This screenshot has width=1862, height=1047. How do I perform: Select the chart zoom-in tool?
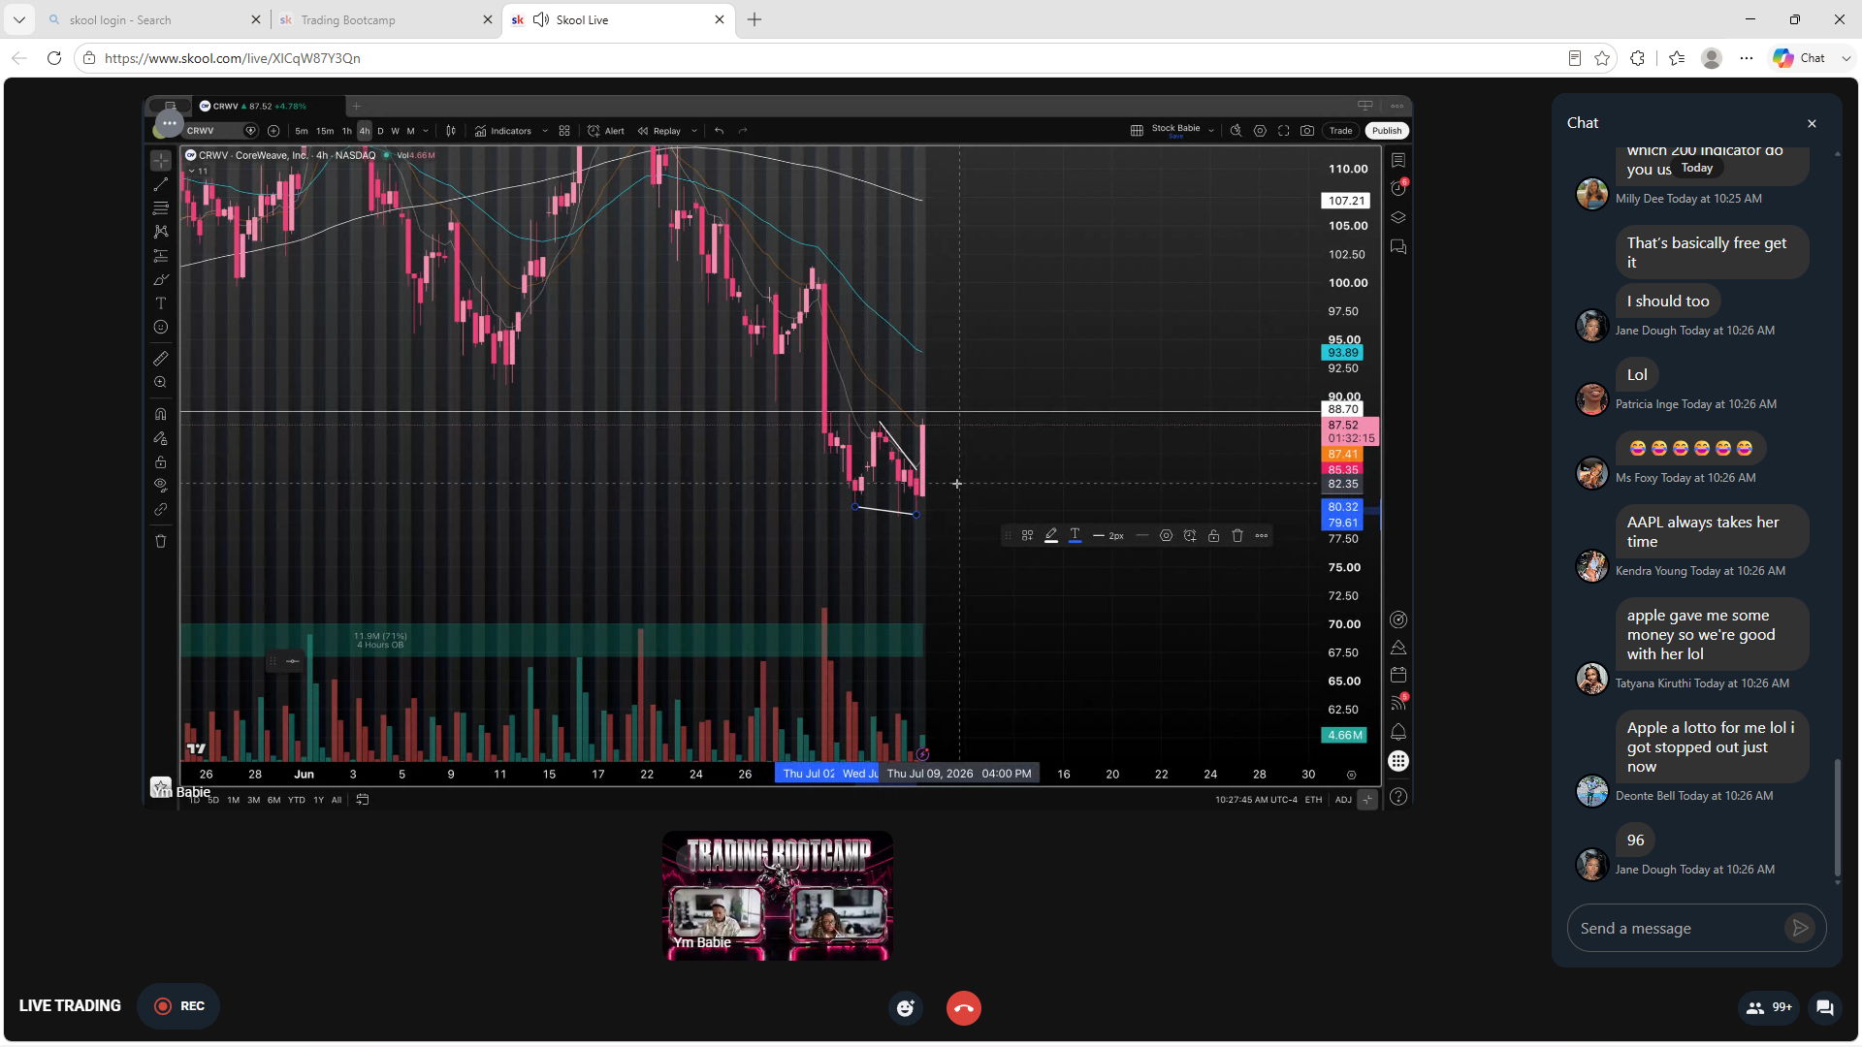pos(161,383)
